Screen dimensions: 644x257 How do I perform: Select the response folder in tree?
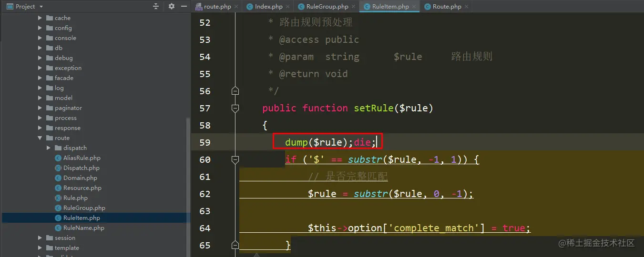[67, 128]
